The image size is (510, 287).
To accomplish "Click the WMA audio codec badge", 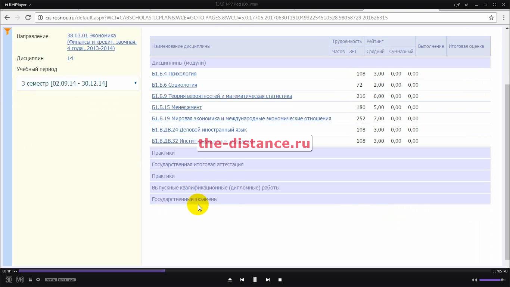I will point(62,280).
